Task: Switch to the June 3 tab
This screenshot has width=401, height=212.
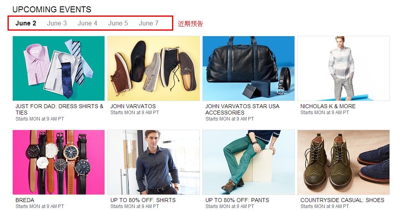Action: (57, 23)
